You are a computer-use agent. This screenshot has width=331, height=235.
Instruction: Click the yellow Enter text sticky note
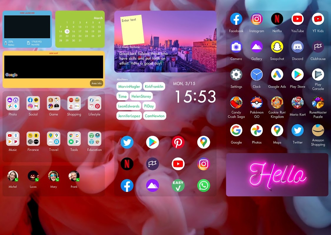coord(132,30)
